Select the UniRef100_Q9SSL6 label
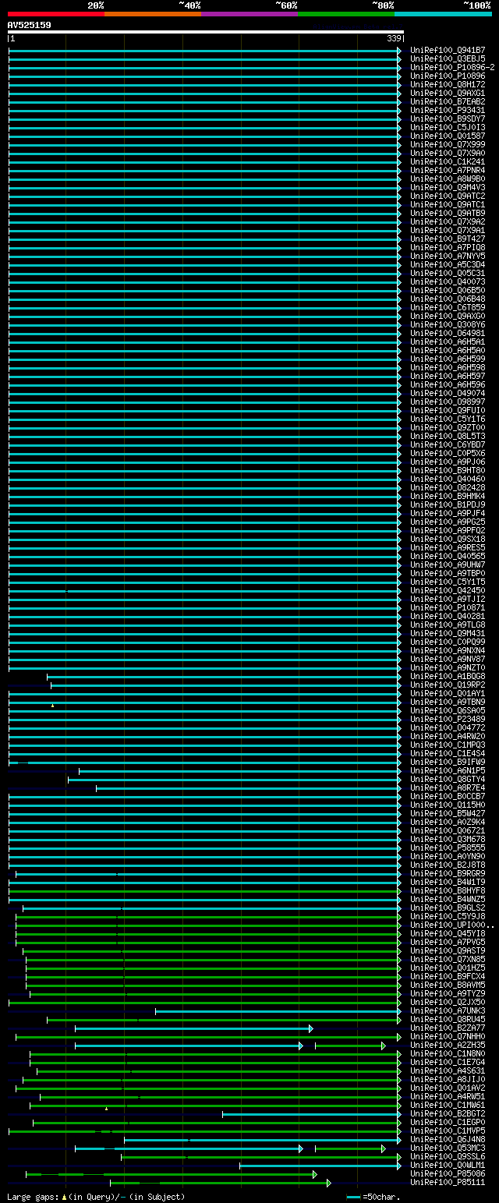Viewport: 499px width, 1203px height. pos(447,1156)
